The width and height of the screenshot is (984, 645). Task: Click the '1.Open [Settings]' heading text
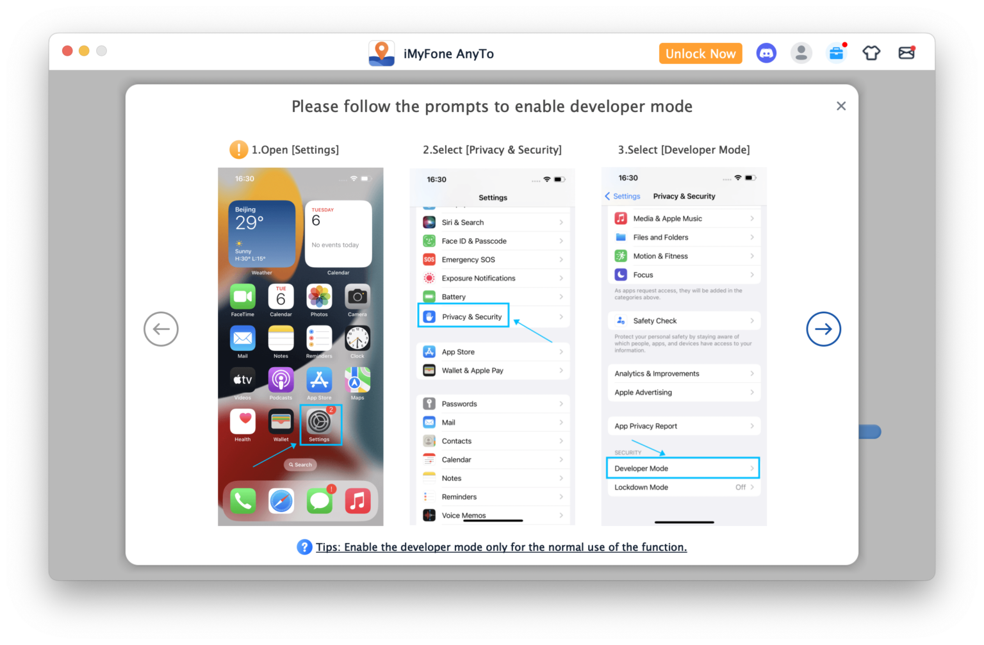coord(295,150)
